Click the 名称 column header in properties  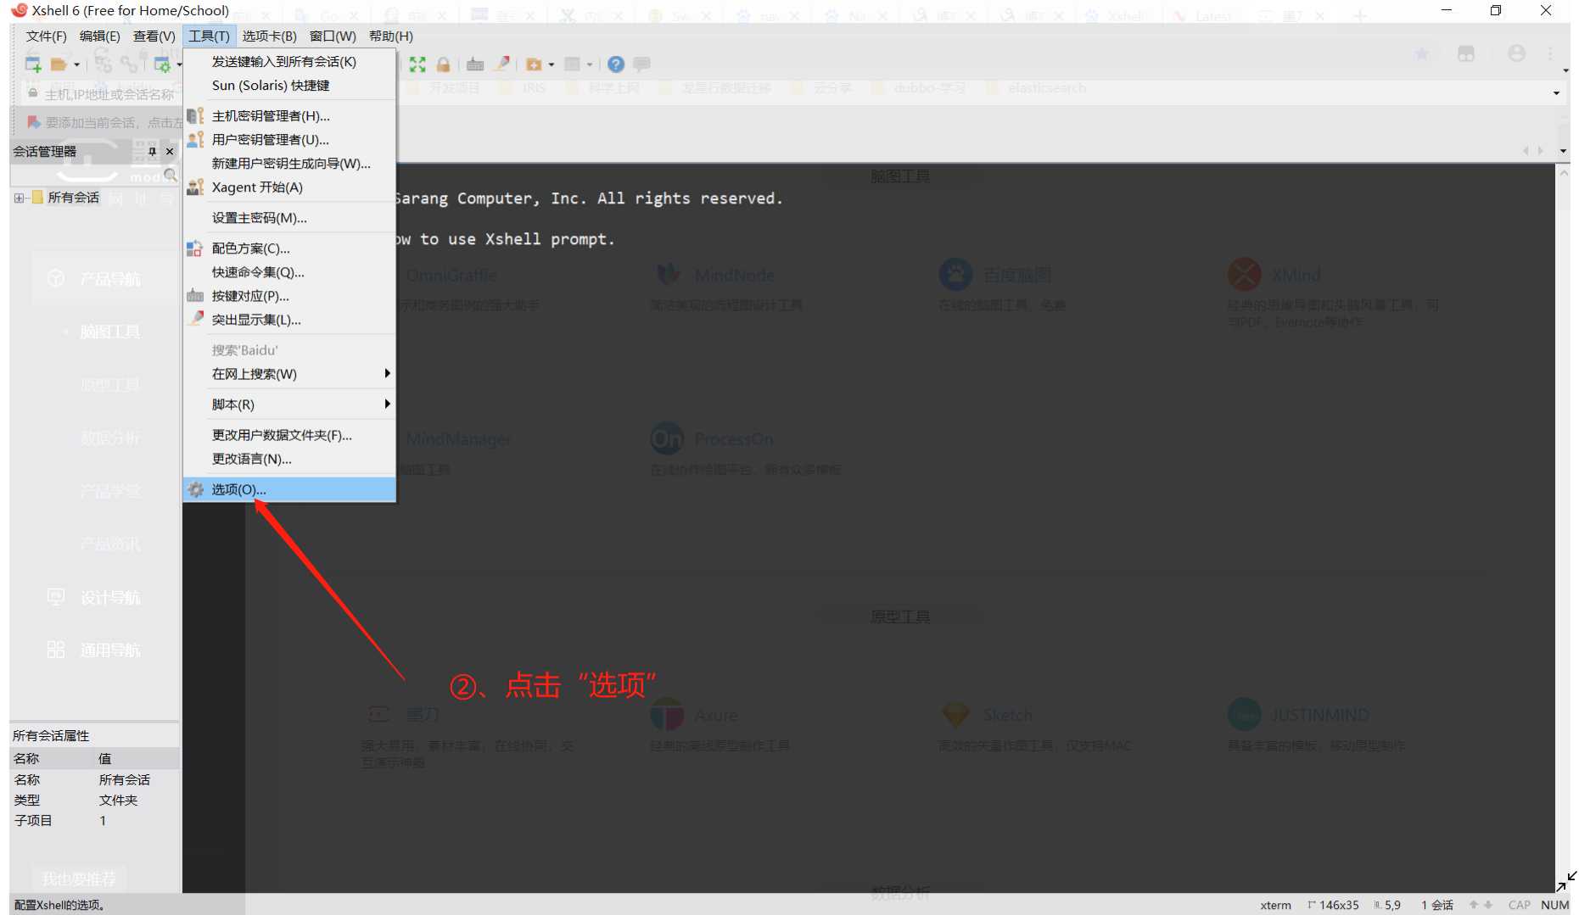[53, 758]
